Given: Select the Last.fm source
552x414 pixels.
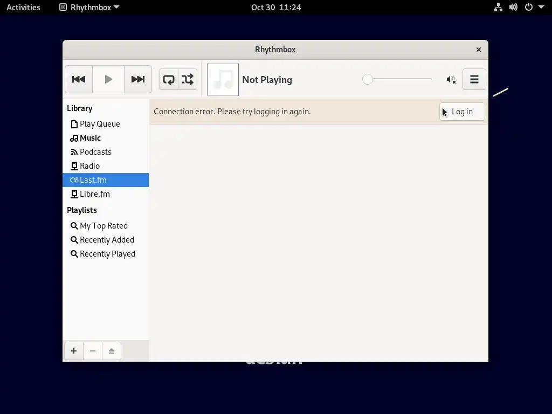Looking at the screenshot, I should tap(106, 180).
